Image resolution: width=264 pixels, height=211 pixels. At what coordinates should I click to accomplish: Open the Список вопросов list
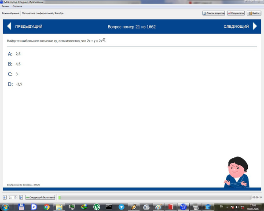(x=214, y=13)
